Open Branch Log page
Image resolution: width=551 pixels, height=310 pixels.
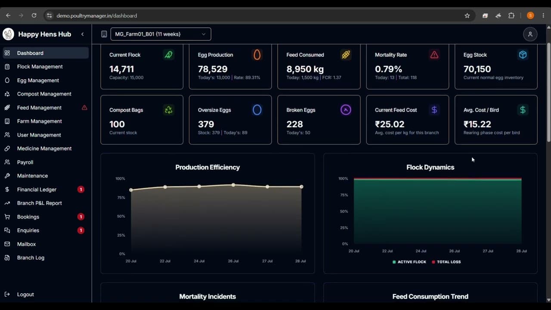point(46,257)
